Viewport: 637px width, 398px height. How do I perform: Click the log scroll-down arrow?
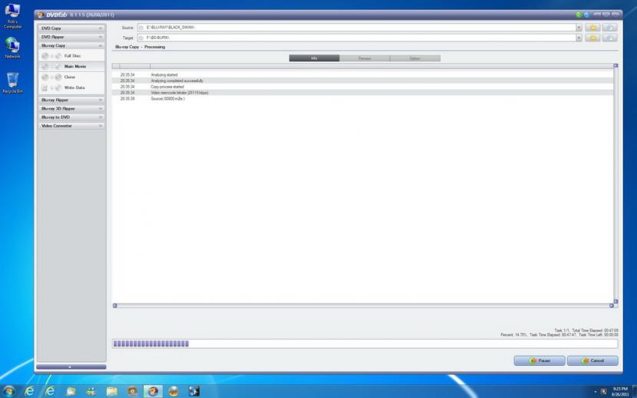pos(616,301)
